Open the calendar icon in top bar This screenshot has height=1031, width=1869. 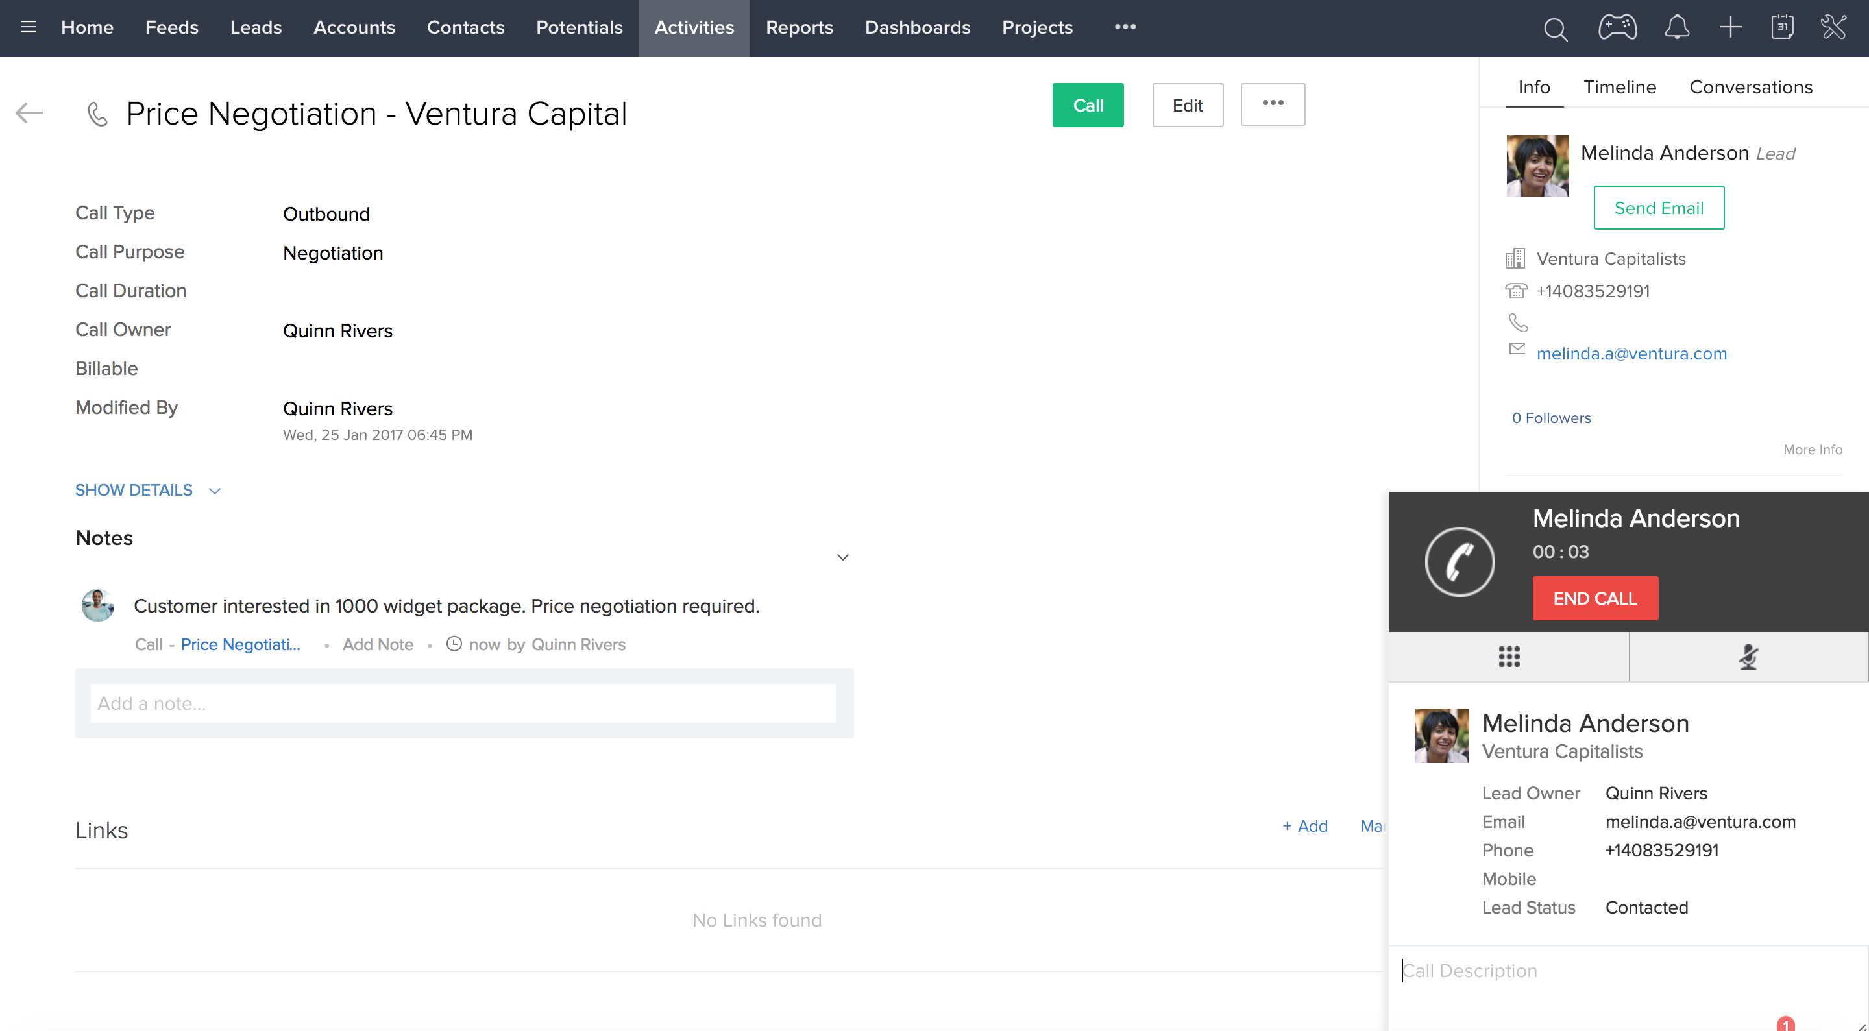(x=1782, y=27)
